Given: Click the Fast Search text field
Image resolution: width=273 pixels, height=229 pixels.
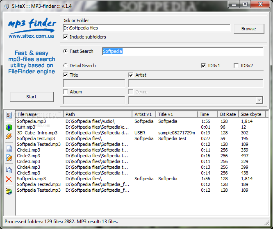Looking at the screenshot, I should click(183, 51).
